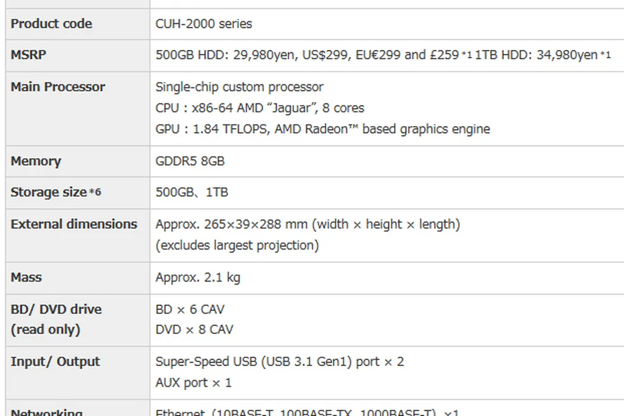The image size is (624, 416).
Task: Click the "AUX port × 1" text
Action: coord(193,383)
